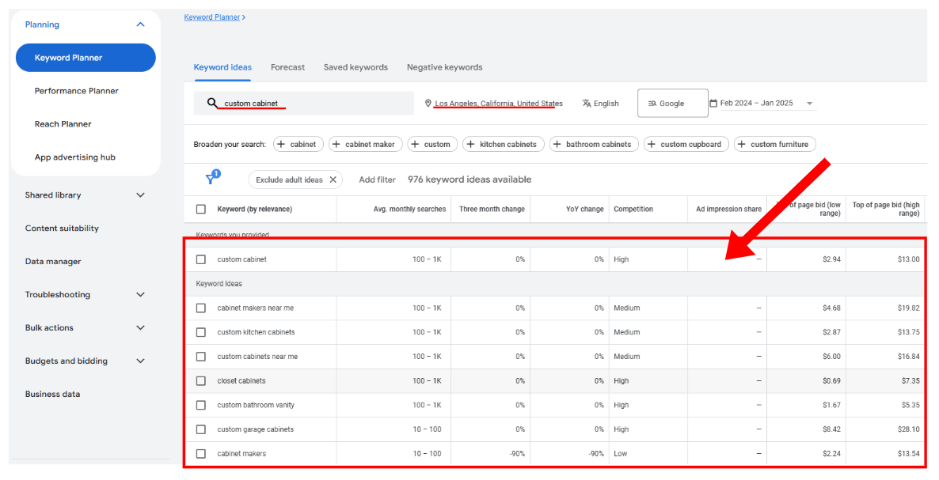Click the Add filter button
The height and width of the screenshot is (480, 939).
(377, 180)
